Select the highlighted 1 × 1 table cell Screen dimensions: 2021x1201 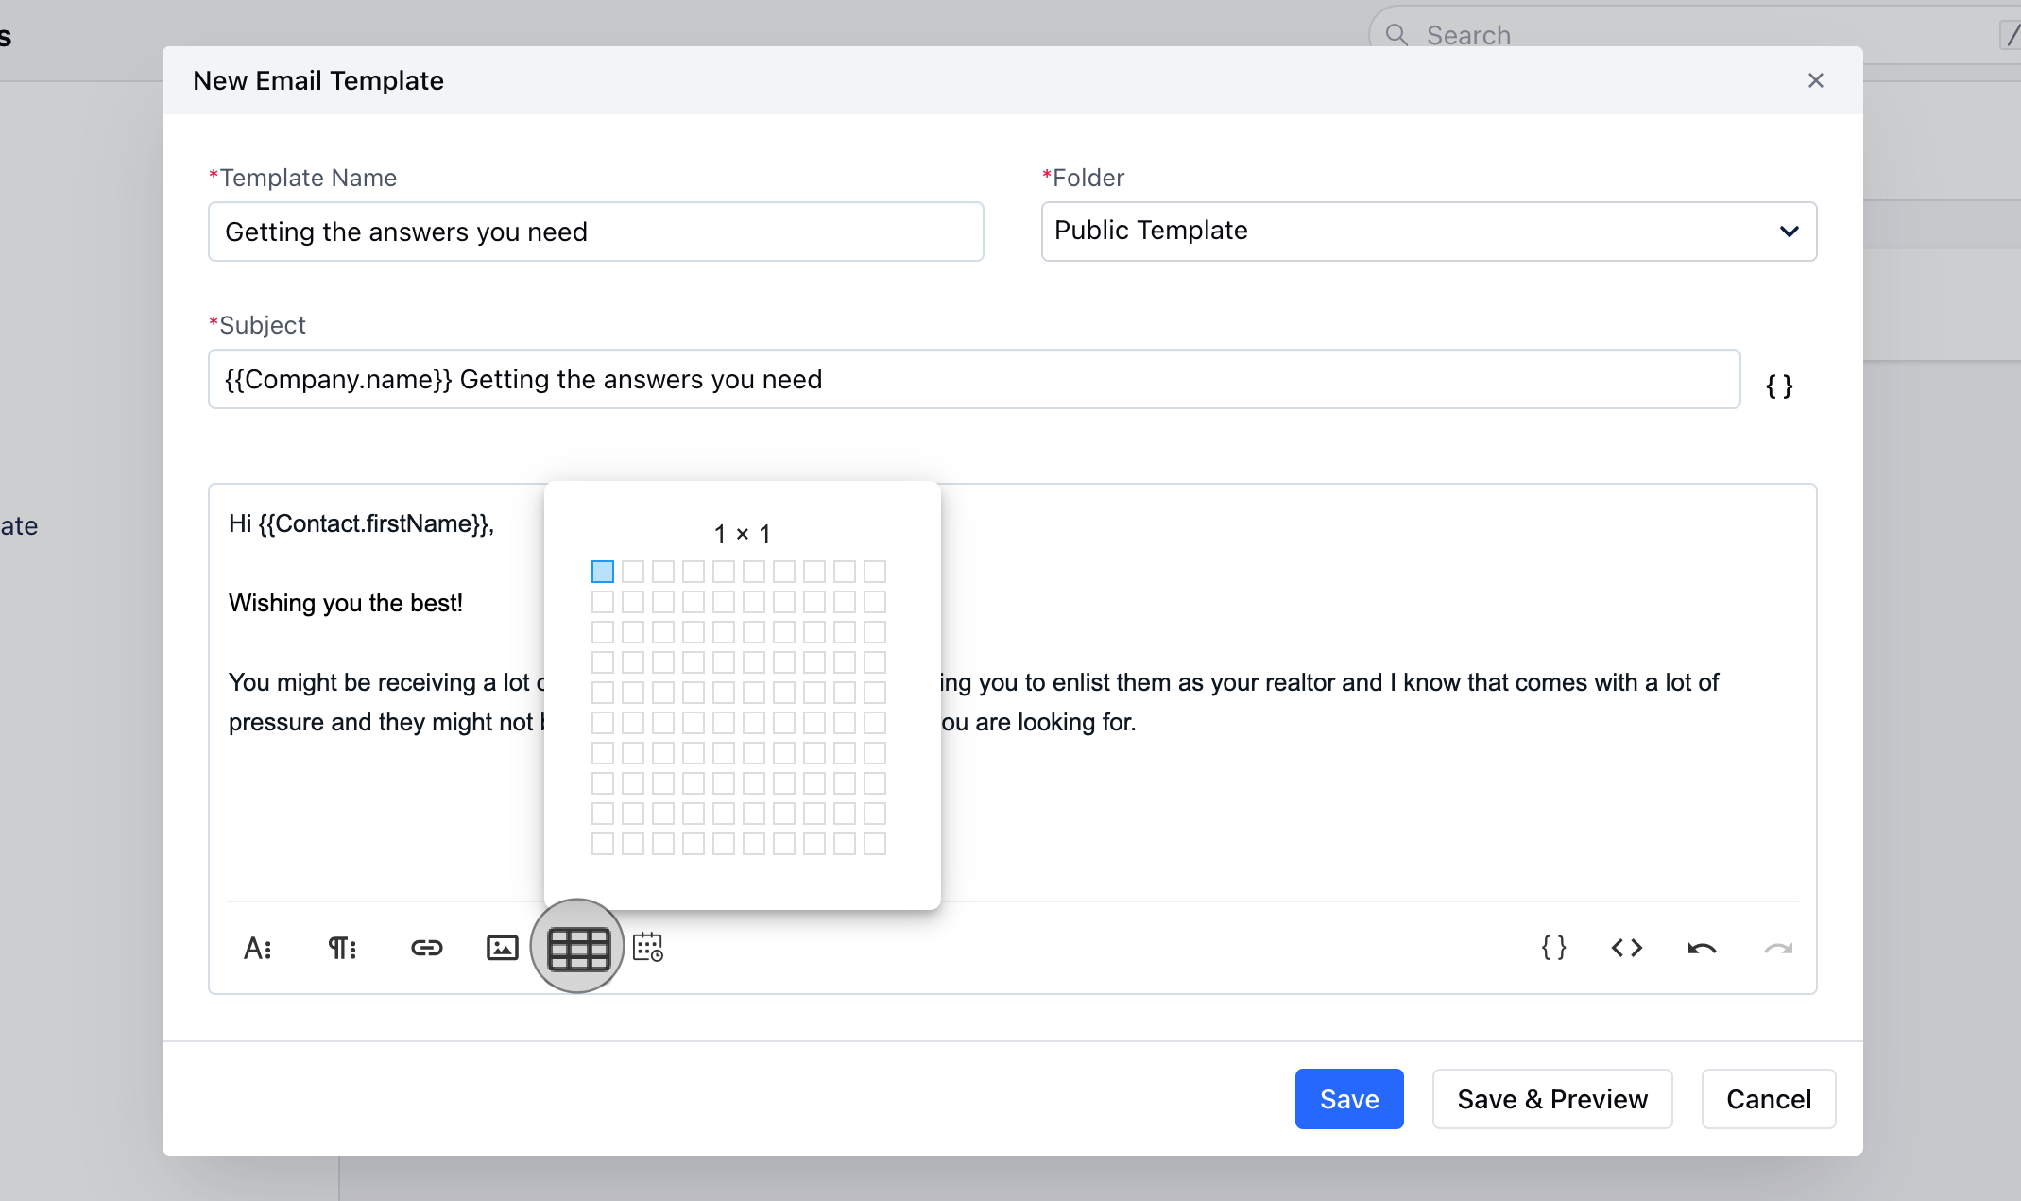[602, 572]
